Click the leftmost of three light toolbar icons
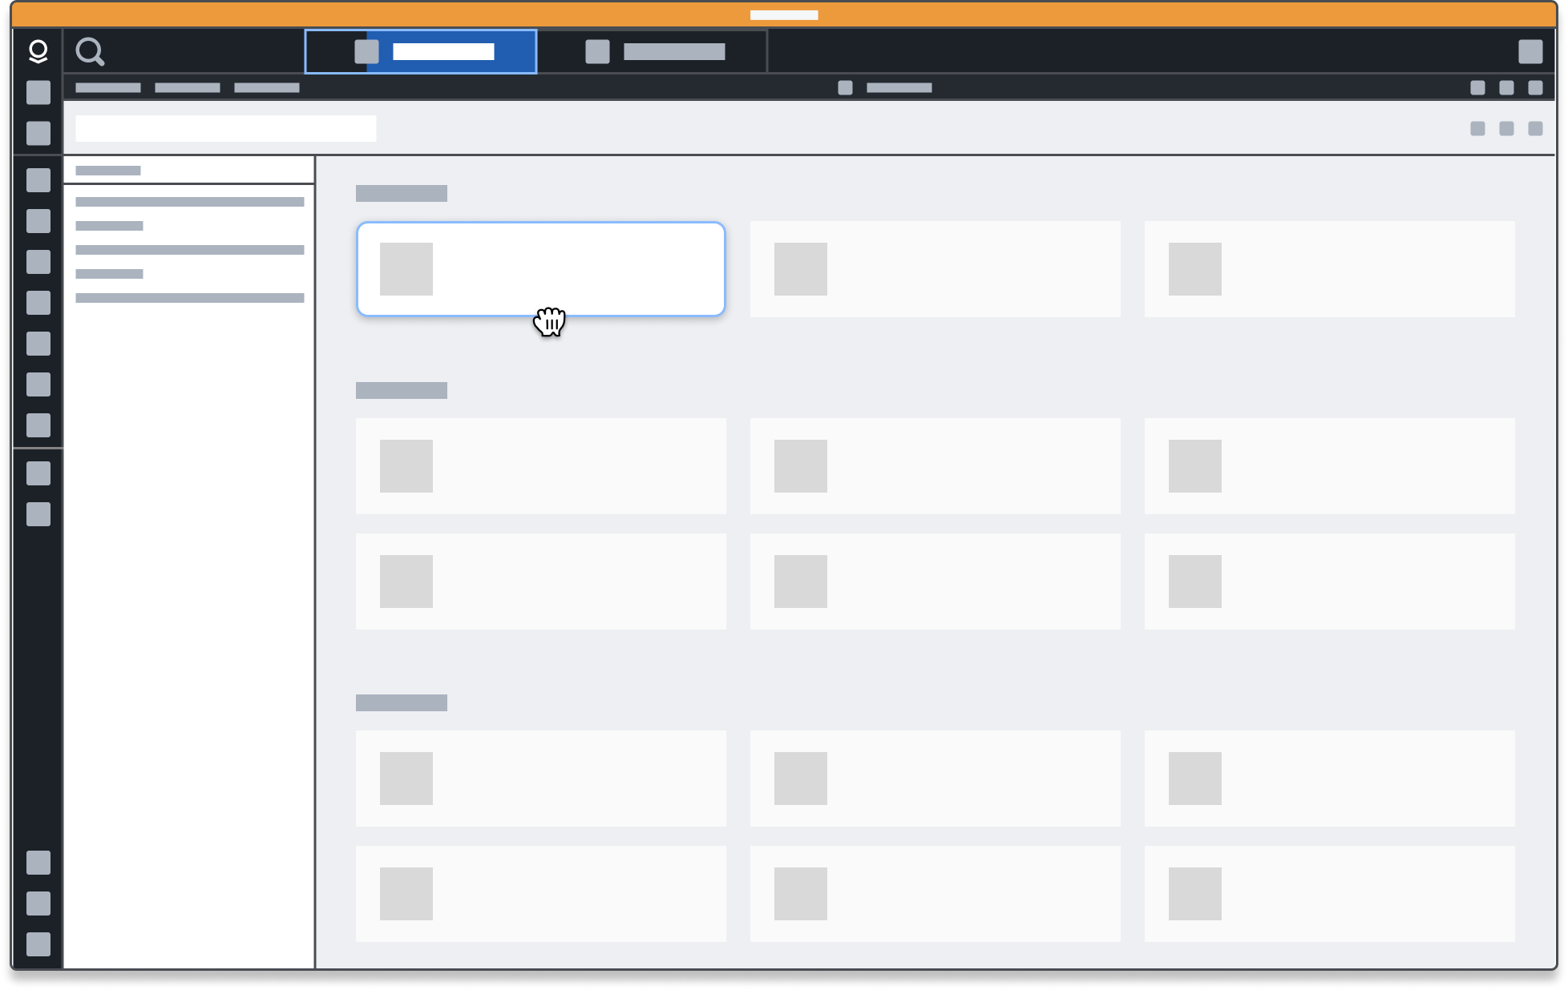The image size is (1568, 990). point(1477,128)
